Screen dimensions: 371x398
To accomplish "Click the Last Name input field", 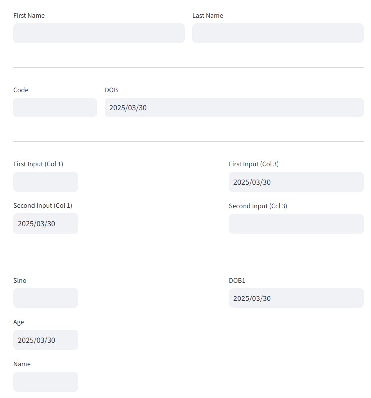I will coord(278,33).
